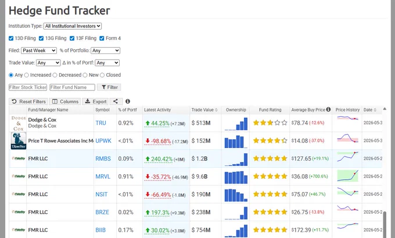Open the BIIB ticker link

point(100,230)
